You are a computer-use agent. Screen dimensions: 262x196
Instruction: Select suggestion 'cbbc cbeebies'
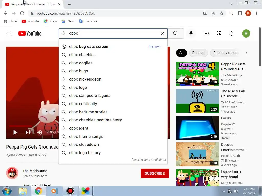(113, 55)
